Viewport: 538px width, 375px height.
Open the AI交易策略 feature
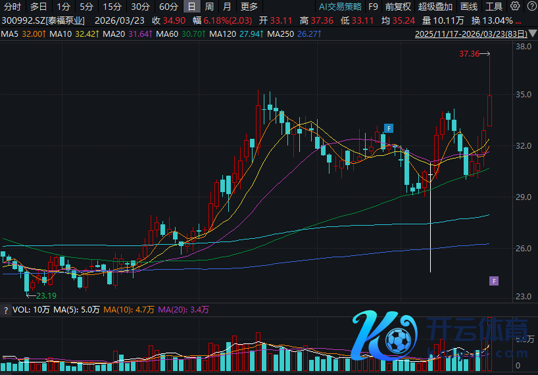click(340, 7)
